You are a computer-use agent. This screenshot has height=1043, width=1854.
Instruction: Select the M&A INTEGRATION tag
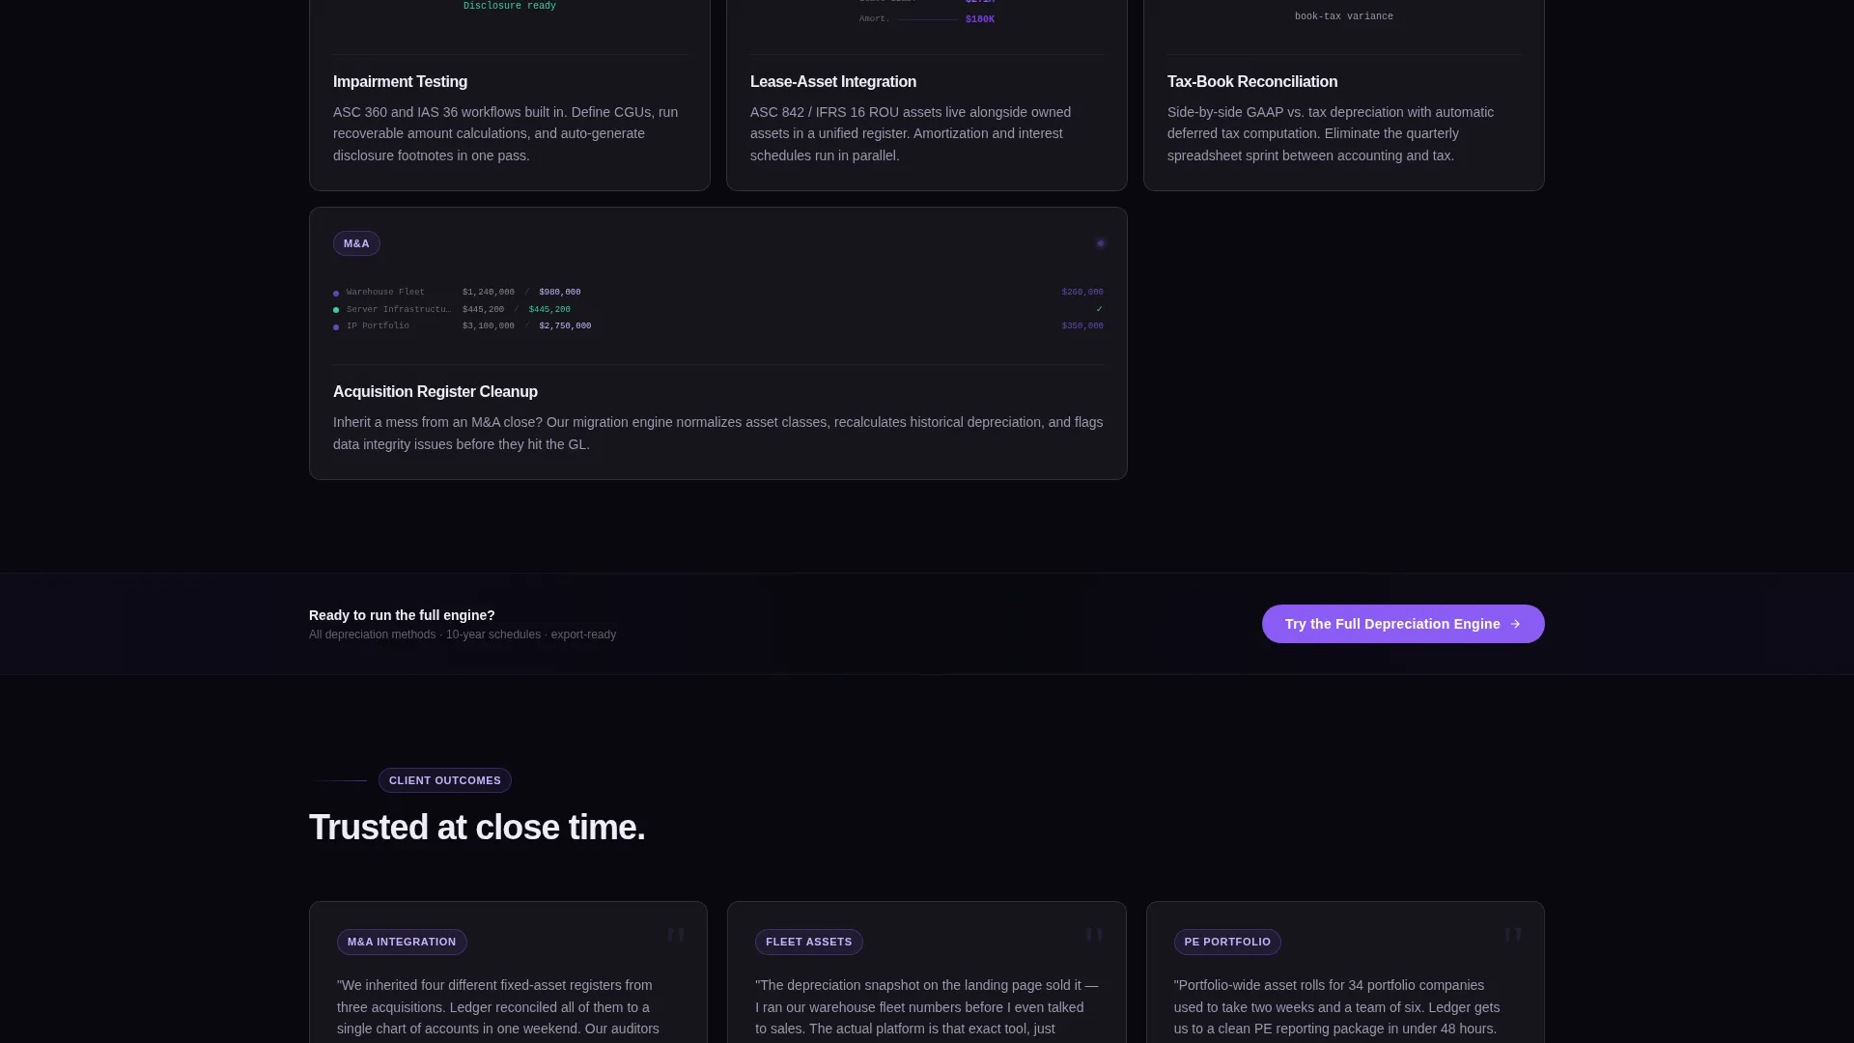(402, 942)
